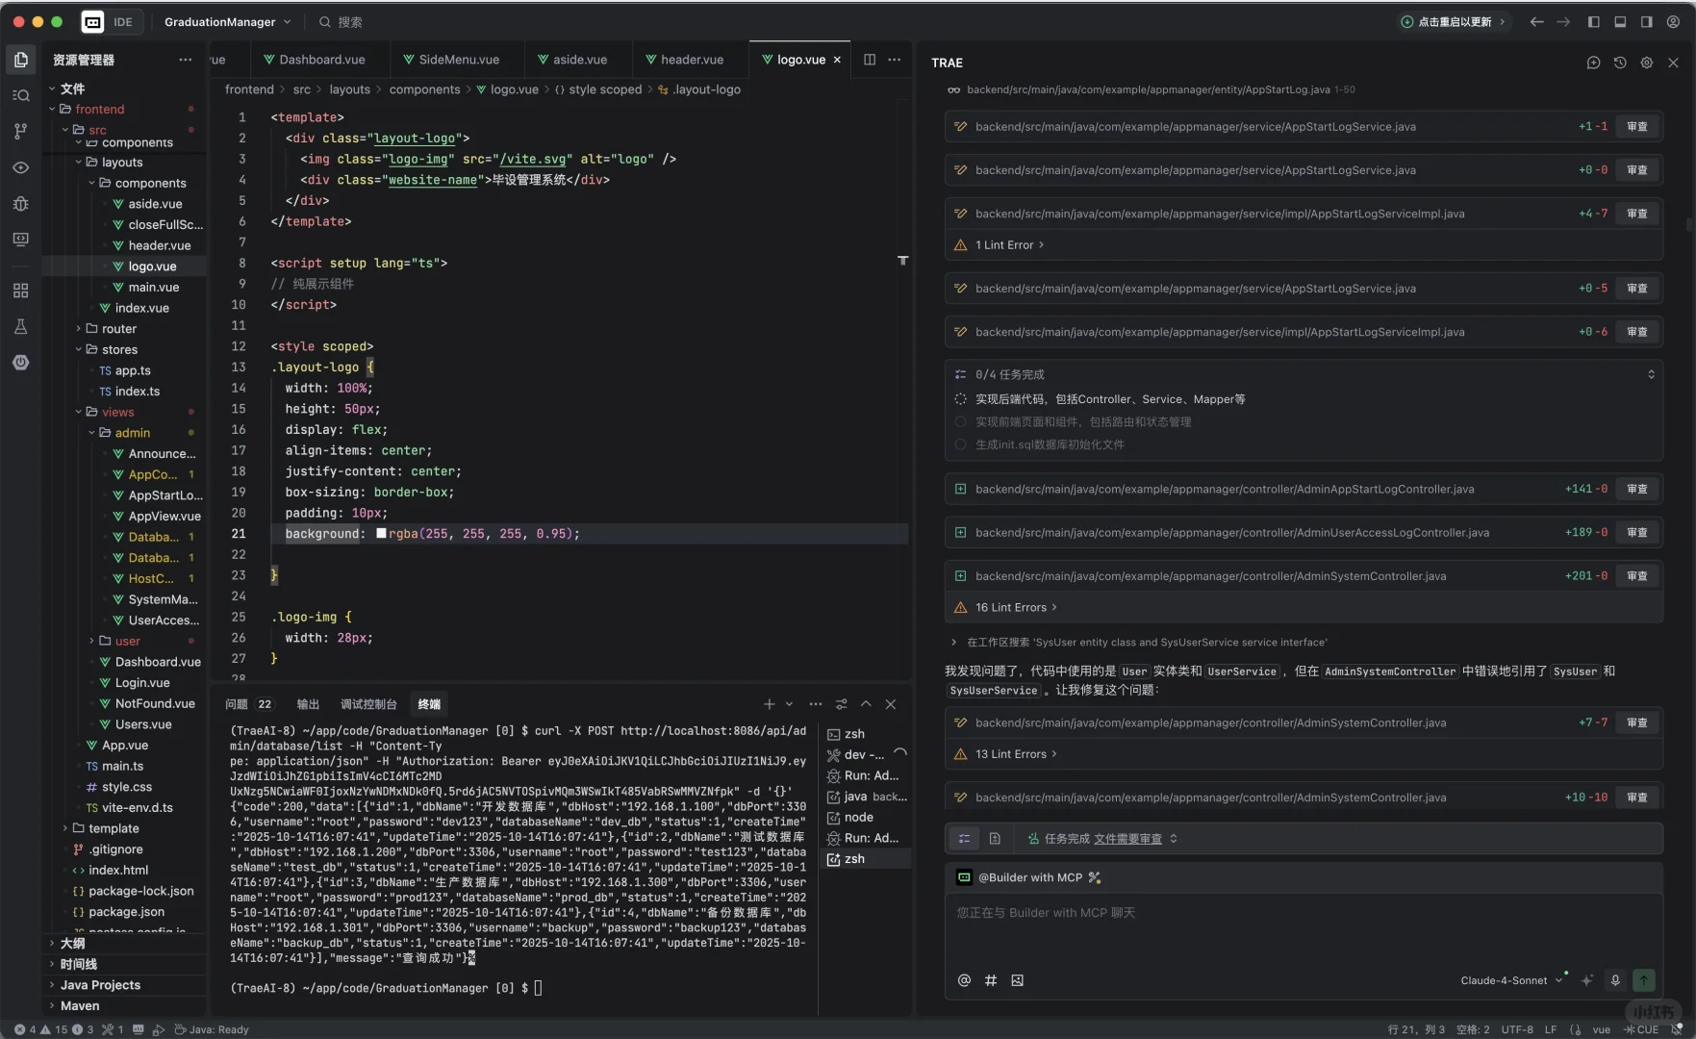Open the account profile icon
The height and width of the screenshot is (1039, 1696).
[x=1675, y=22]
